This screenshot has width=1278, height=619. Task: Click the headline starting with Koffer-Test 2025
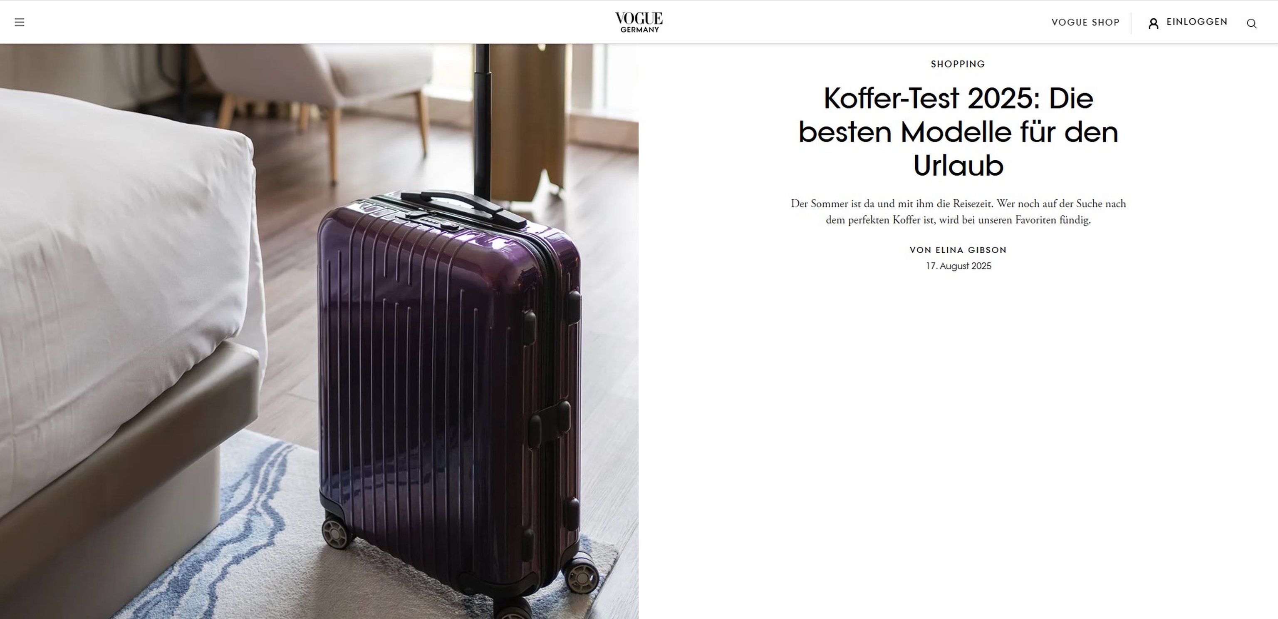point(958,132)
